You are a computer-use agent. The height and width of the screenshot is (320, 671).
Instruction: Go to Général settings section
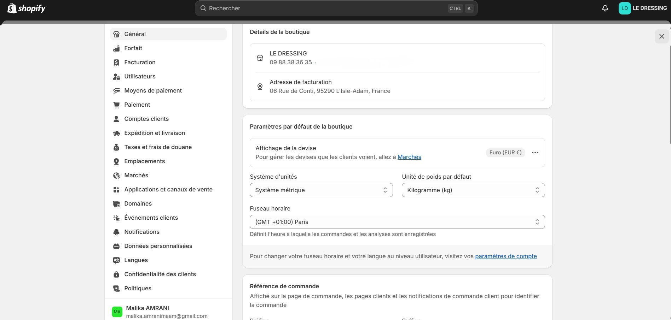[168, 34]
